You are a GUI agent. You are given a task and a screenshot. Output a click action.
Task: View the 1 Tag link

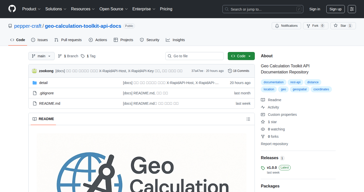pos(88,56)
